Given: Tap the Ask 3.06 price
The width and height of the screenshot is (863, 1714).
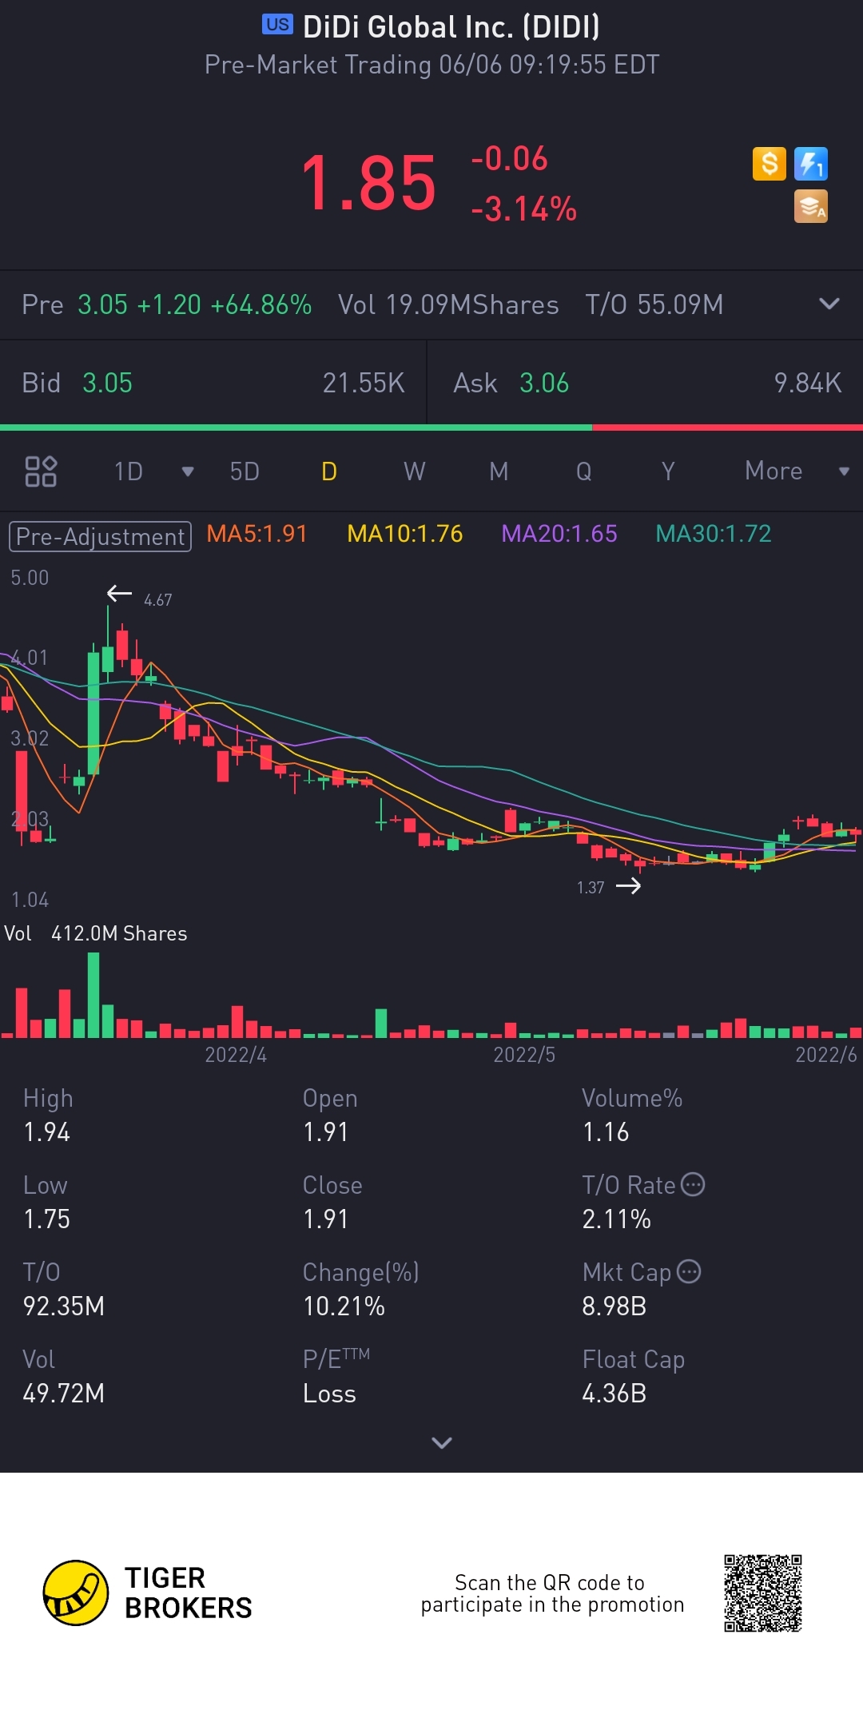Looking at the screenshot, I should (544, 383).
